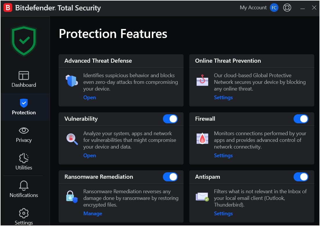
Task: Go to Utilities menu label
Action: (24, 168)
